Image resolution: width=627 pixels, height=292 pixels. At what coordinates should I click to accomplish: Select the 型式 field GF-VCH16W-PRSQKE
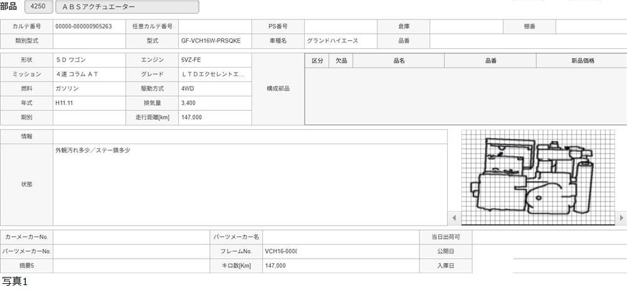coord(214,41)
